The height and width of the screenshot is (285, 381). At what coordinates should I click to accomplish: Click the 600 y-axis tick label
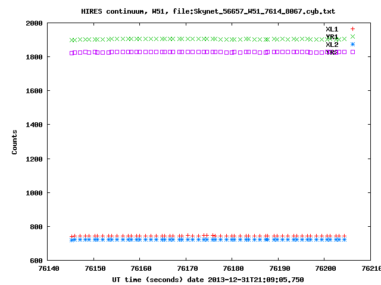coord(36,261)
